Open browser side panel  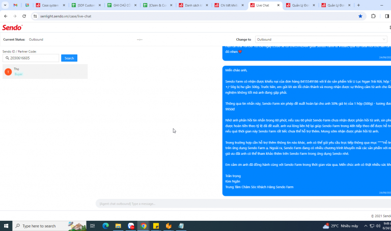(387, 16)
